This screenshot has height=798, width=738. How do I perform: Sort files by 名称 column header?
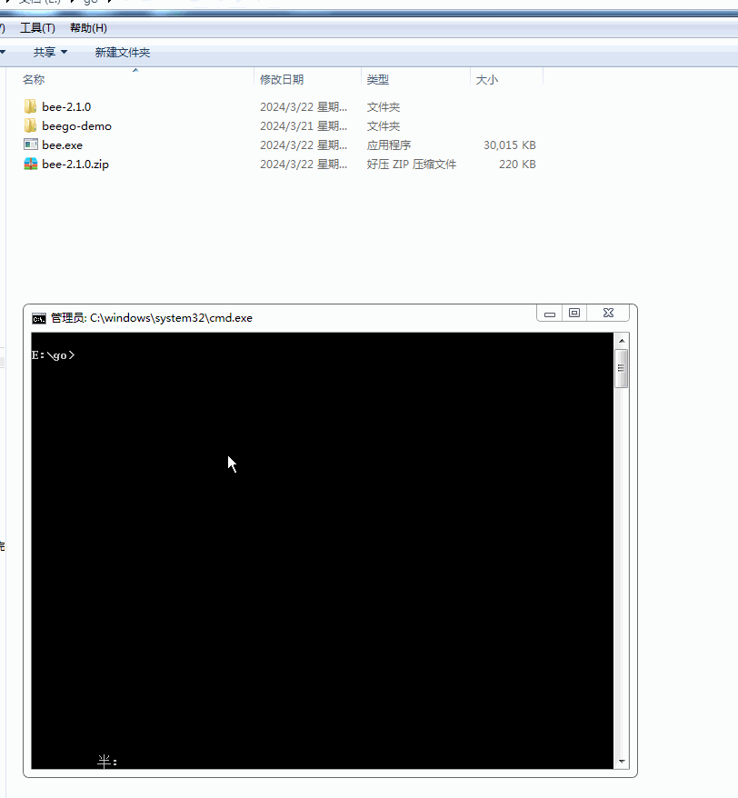[34, 79]
